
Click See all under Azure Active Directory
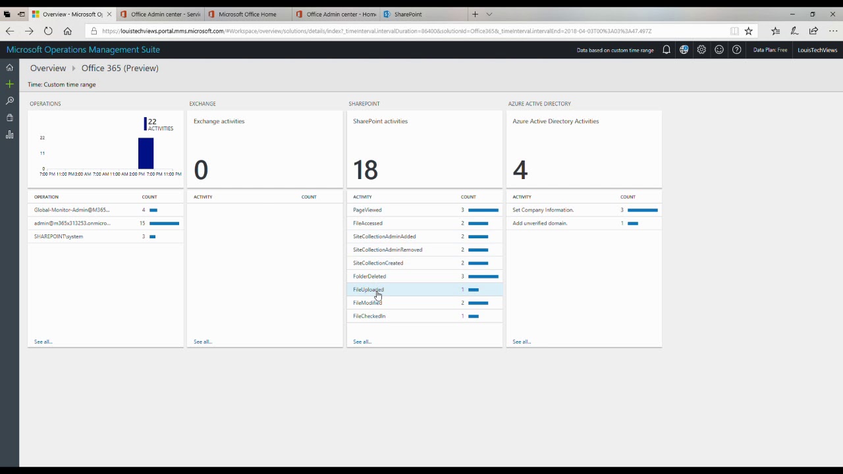coord(522,342)
